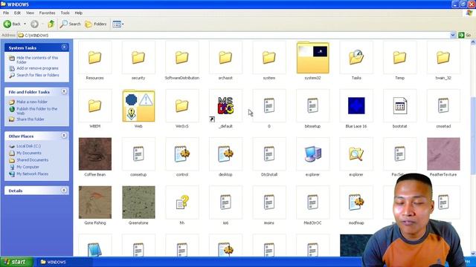476x267 pixels.
Task: Select the _default MS-DOS shortcut
Action: (x=225, y=105)
